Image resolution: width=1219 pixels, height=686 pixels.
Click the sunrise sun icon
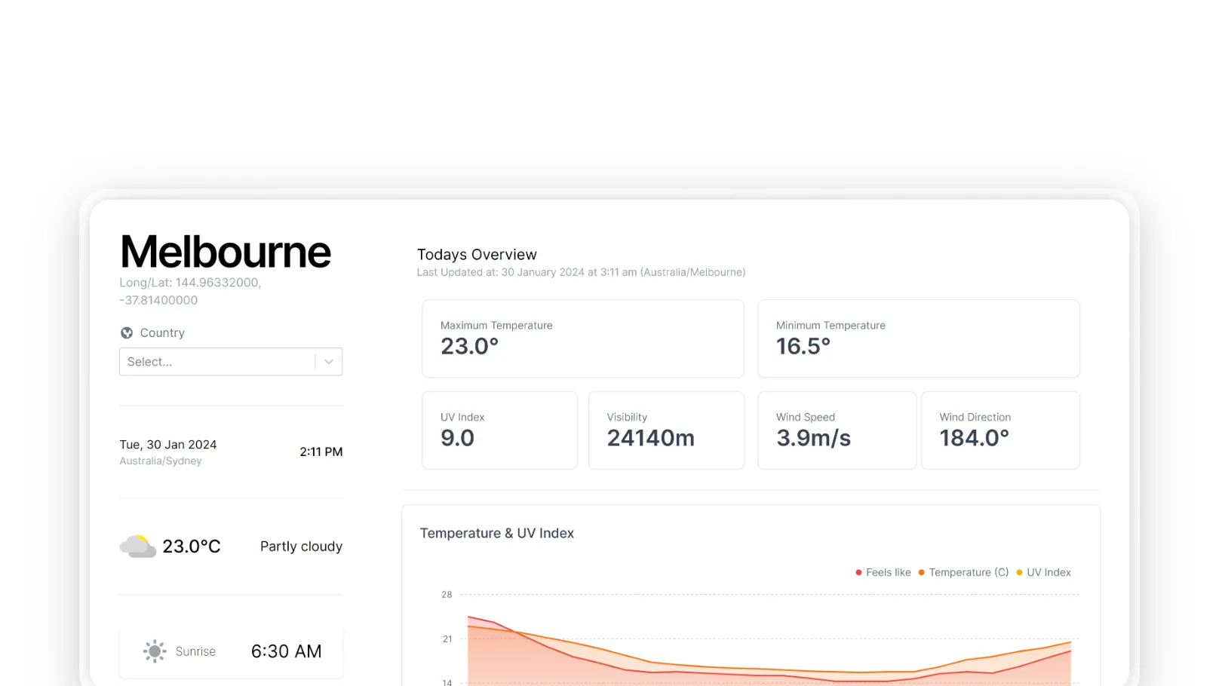155,651
